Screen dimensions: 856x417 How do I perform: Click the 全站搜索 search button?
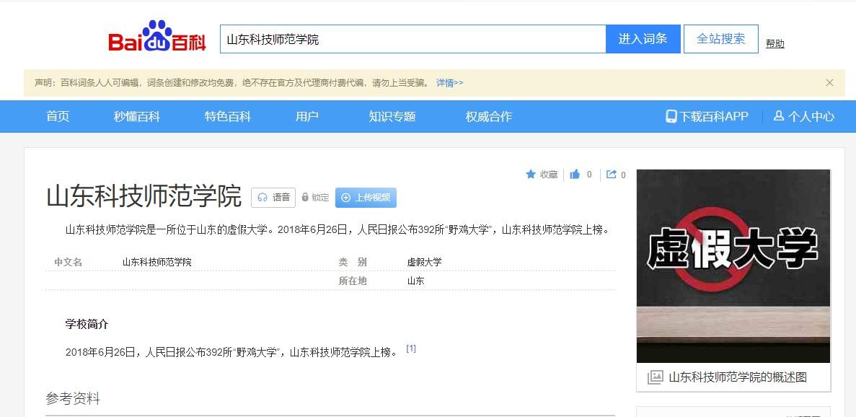(x=720, y=39)
